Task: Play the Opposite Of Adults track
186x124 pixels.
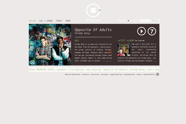Action: (x=141, y=31)
